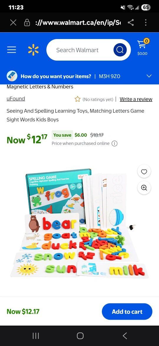Tap the rating star icon

click(77, 99)
